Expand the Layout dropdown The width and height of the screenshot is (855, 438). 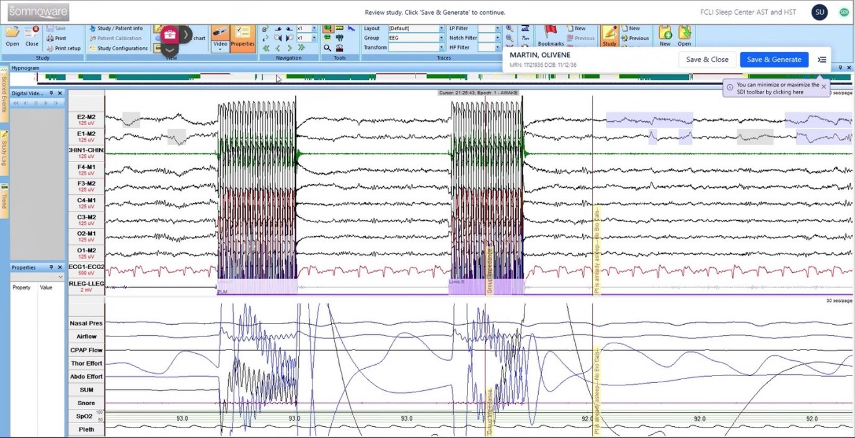pyautogui.click(x=441, y=28)
